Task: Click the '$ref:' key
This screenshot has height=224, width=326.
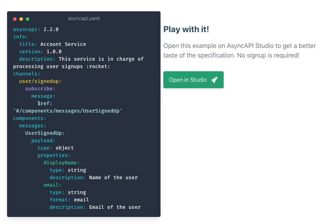Action: point(45,103)
